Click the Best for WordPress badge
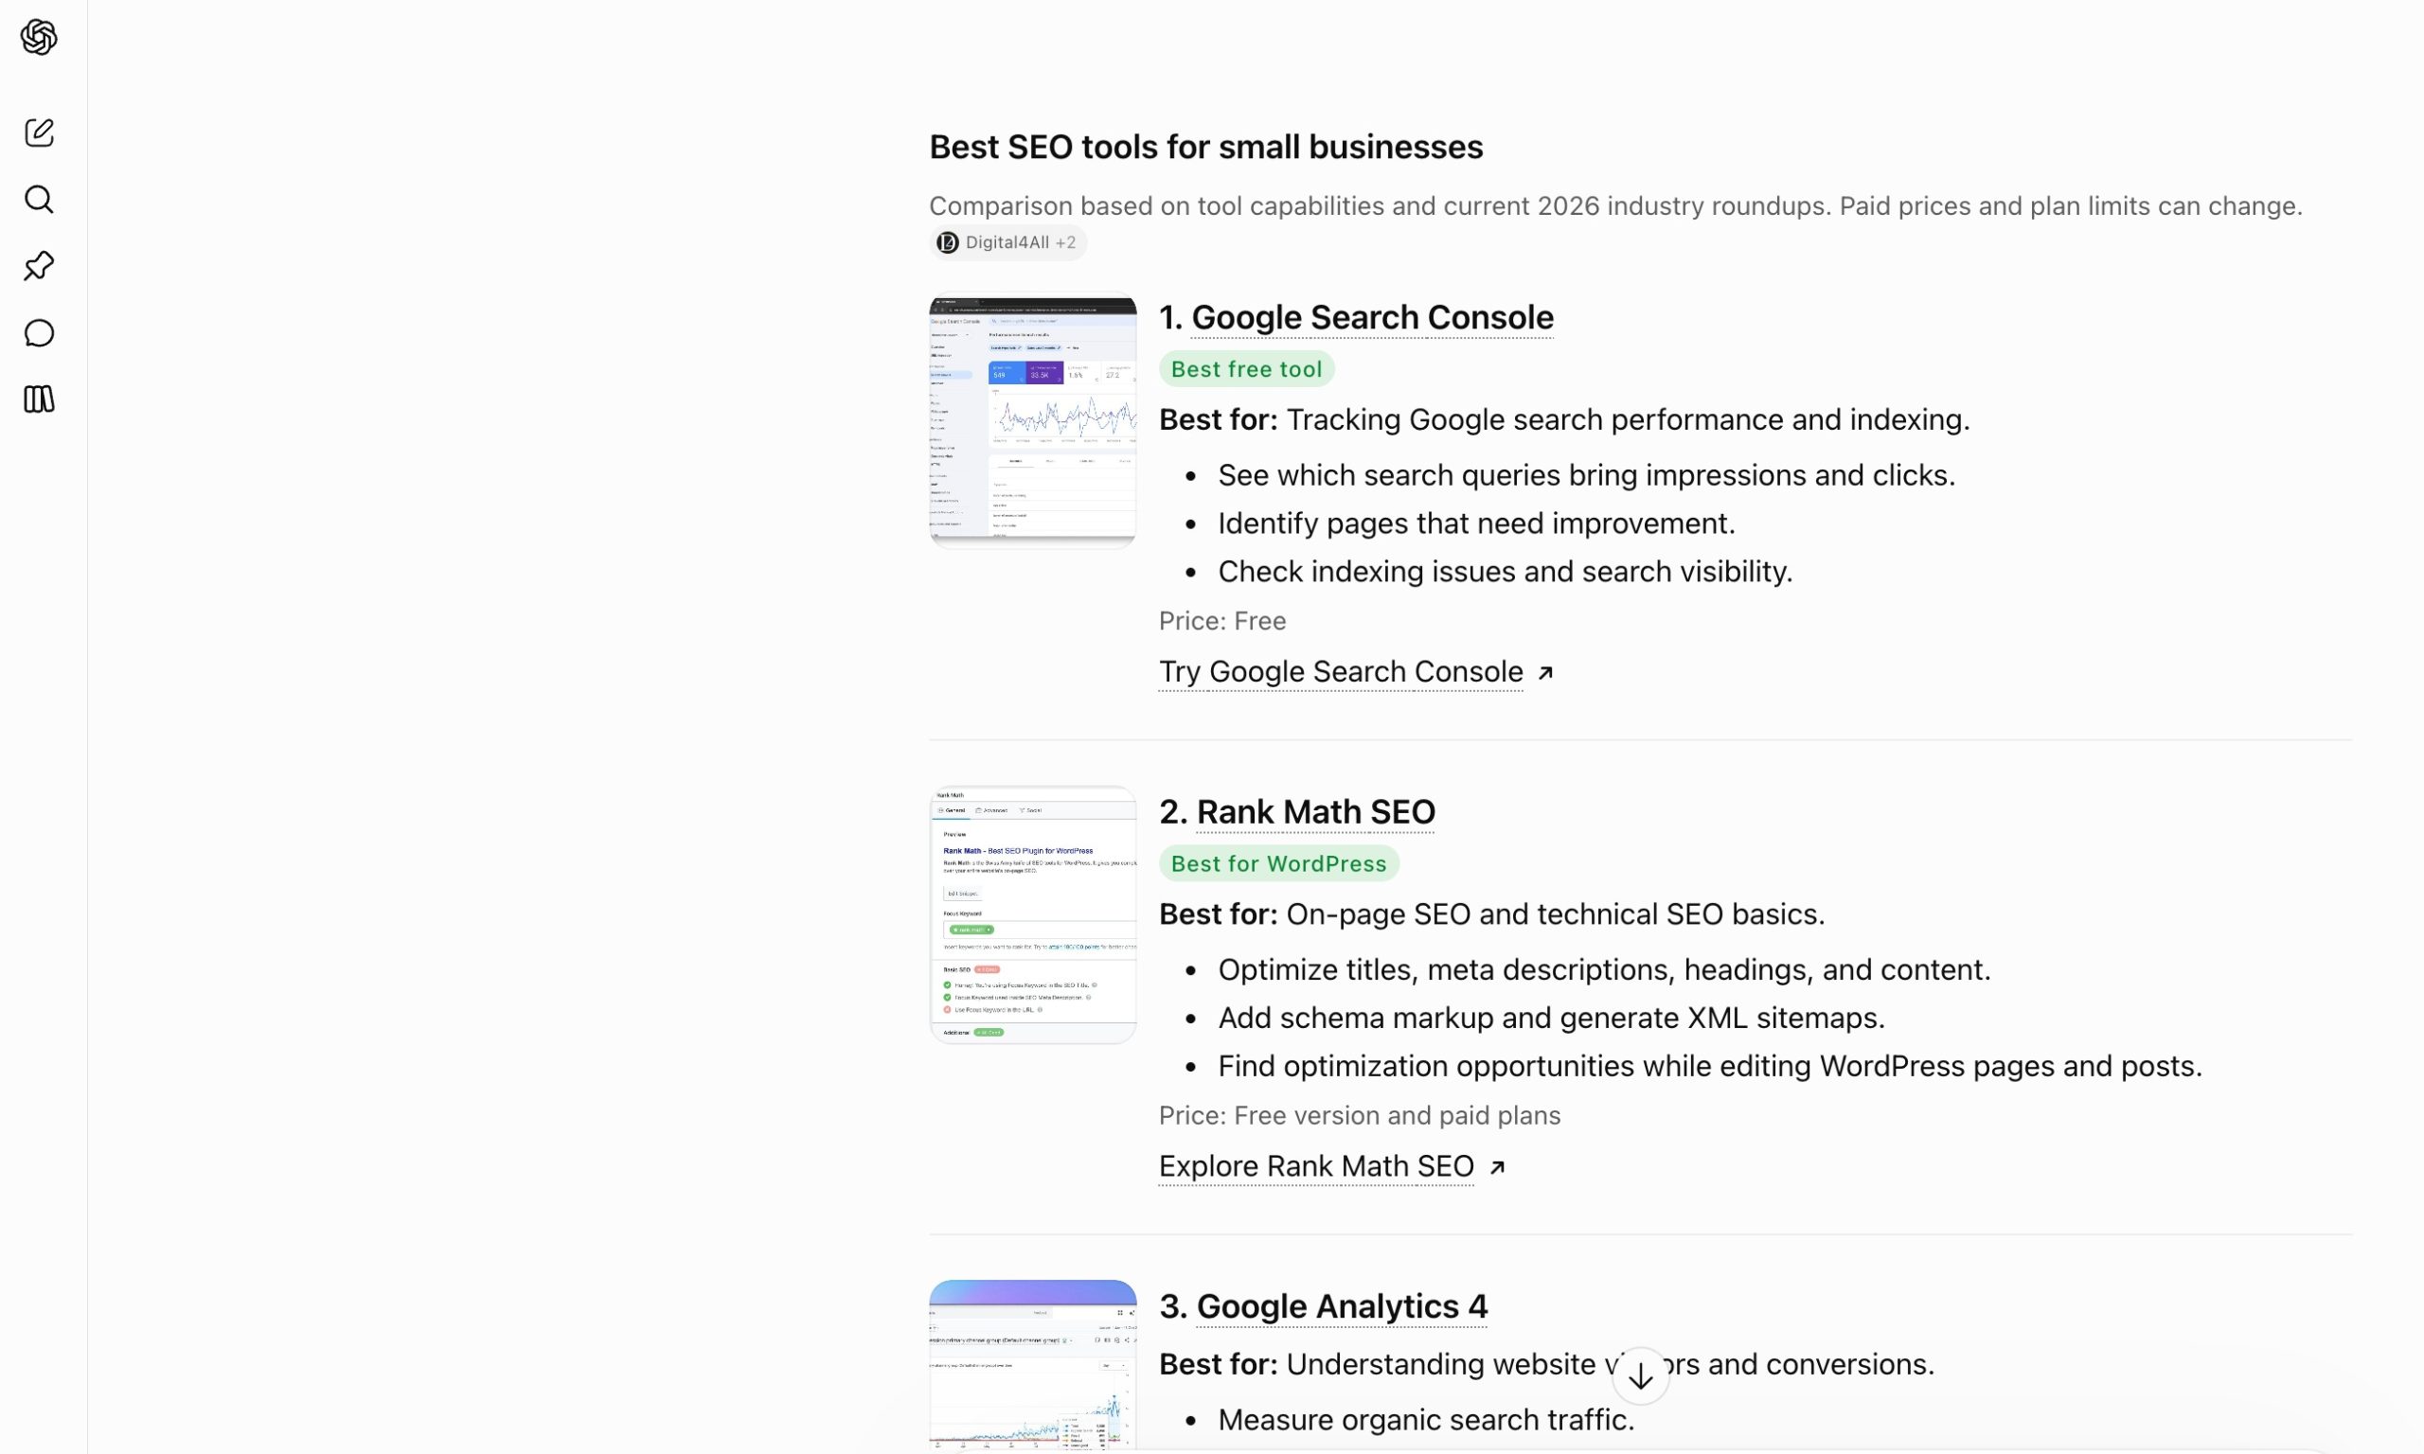Image resolution: width=2424 pixels, height=1454 pixels. click(1278, 864)
